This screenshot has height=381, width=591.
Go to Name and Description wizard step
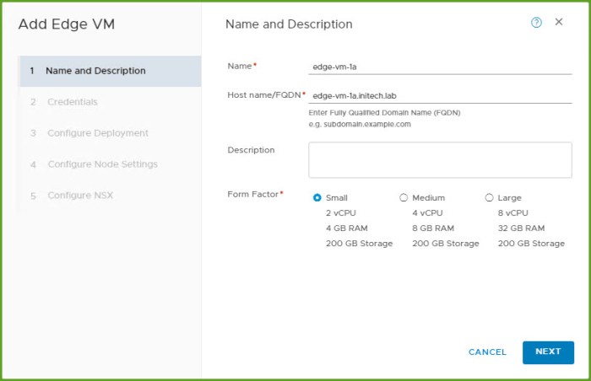[x=95, y=71]
